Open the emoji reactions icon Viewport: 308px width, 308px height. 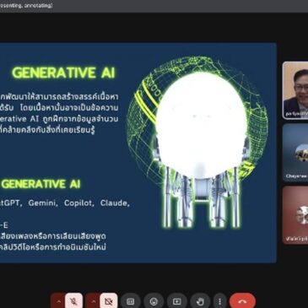pos(154,301)
